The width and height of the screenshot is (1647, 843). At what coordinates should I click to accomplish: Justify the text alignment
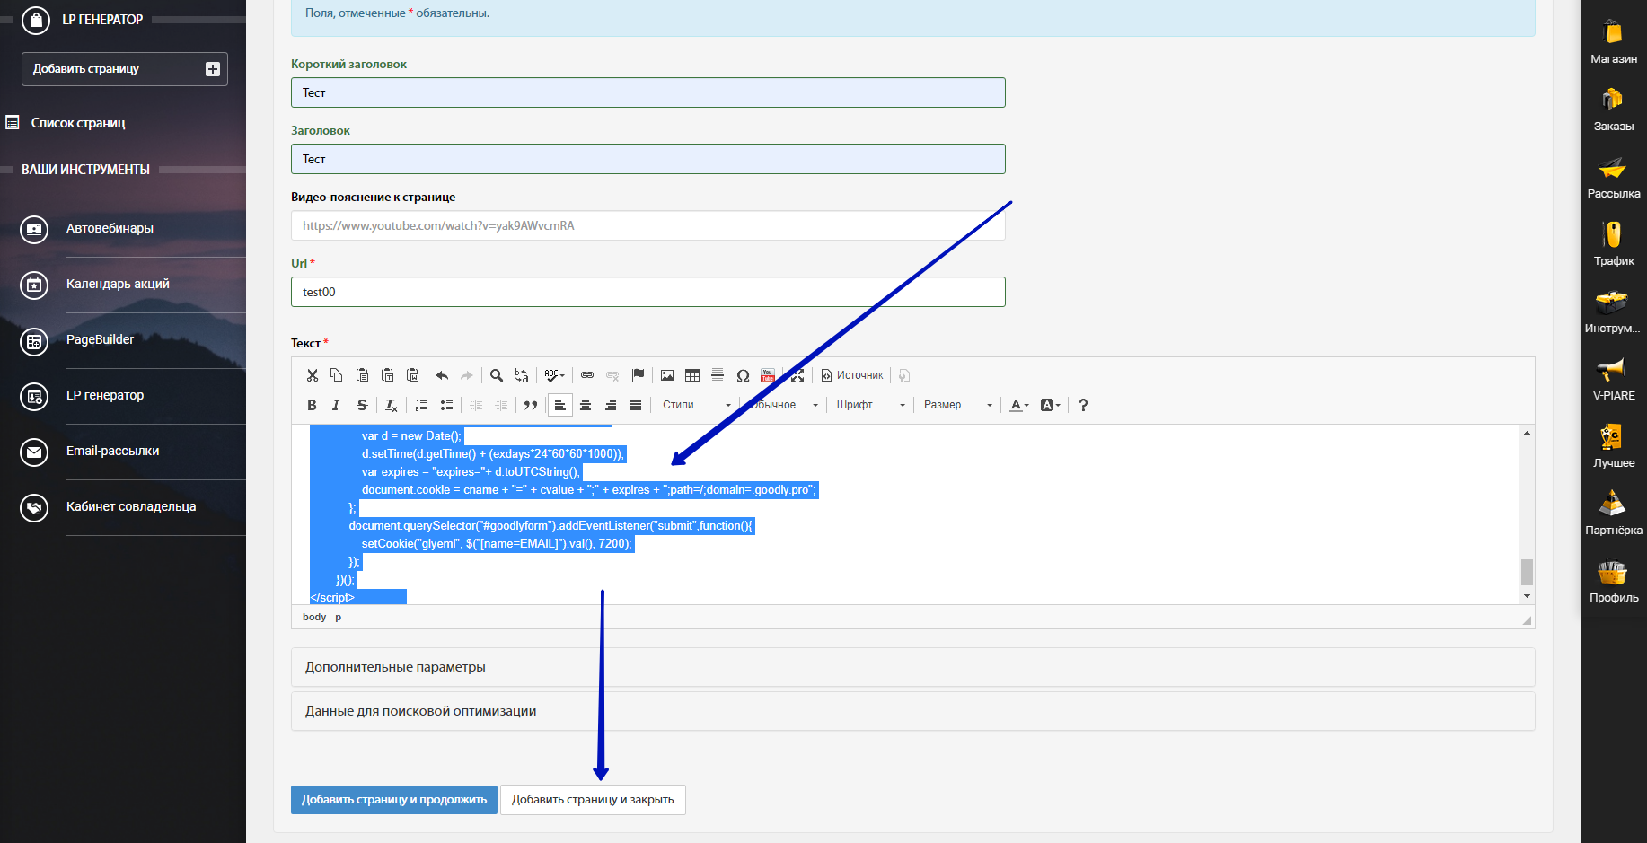[x=636, y=405]
